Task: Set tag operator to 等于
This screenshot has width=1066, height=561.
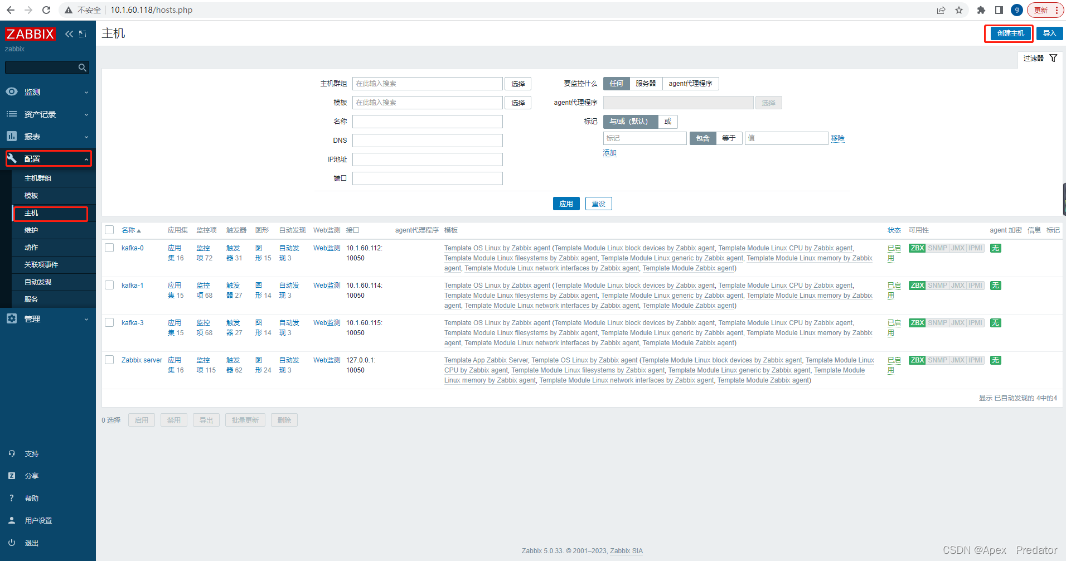Action: point(729,138)
